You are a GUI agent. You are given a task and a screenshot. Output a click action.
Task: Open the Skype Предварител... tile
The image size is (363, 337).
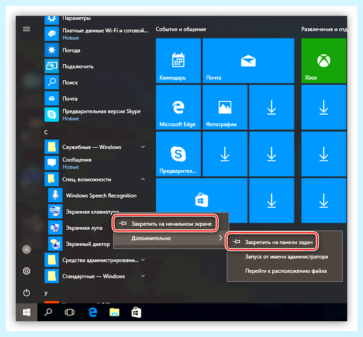pyautogui.click(x=178, y=154)
